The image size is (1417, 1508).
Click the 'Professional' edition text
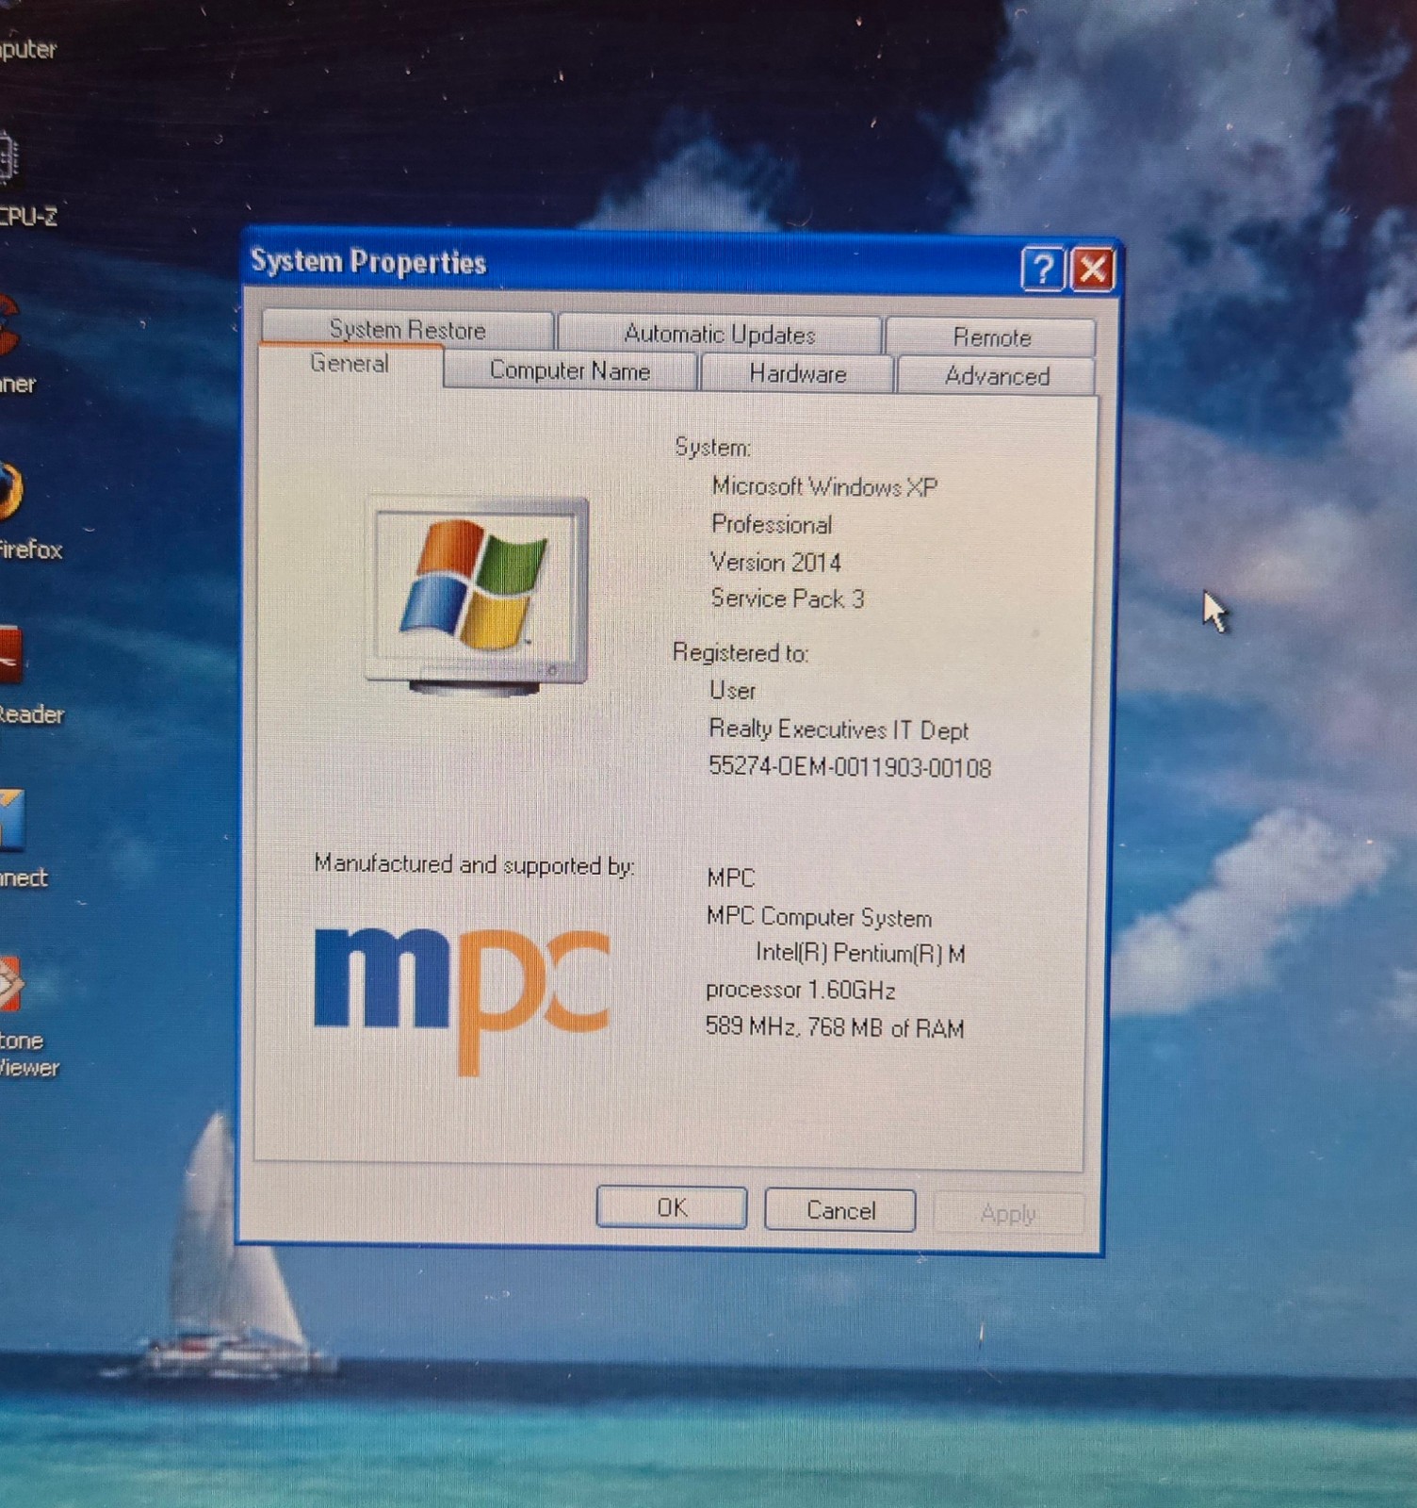(772, 524)
